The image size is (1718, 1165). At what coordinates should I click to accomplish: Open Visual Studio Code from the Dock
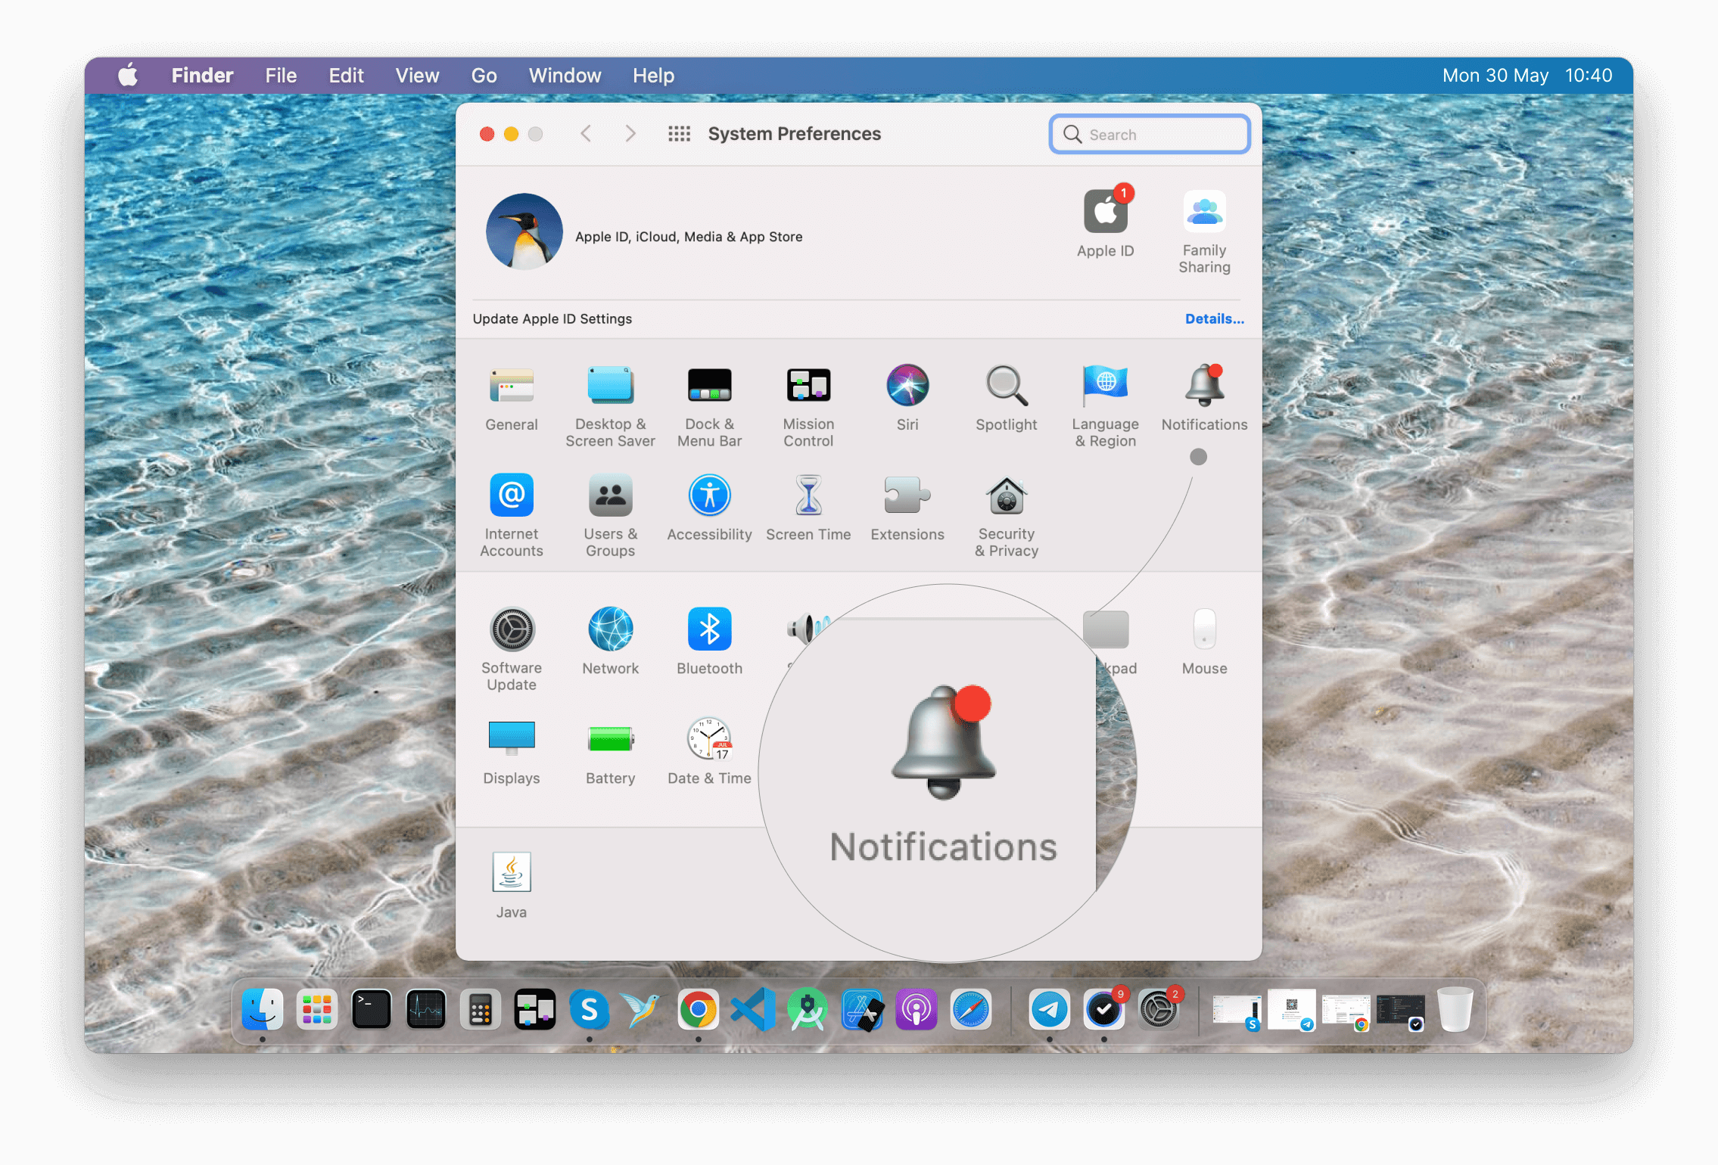coord(753,1009)
